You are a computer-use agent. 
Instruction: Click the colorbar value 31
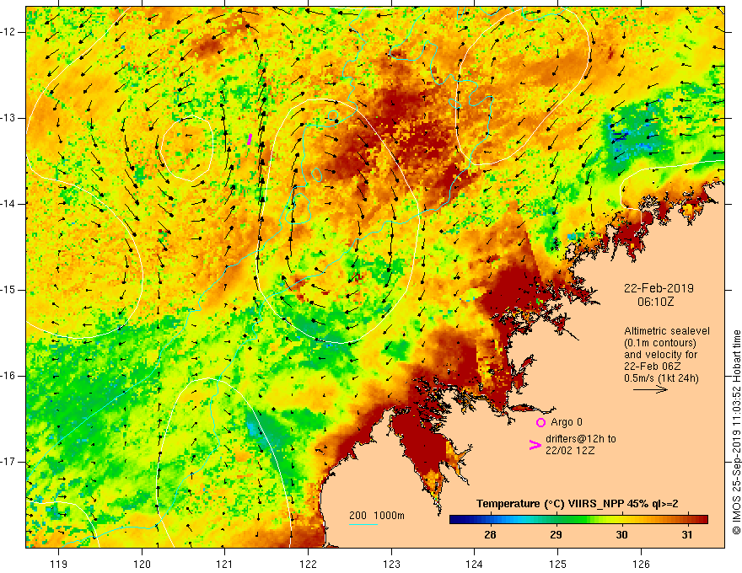click(x=686, y=535)
